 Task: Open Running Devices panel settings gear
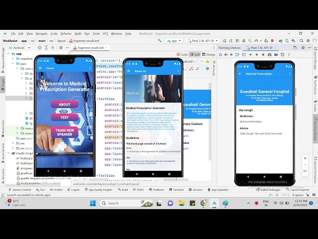[x=303, y=48]
